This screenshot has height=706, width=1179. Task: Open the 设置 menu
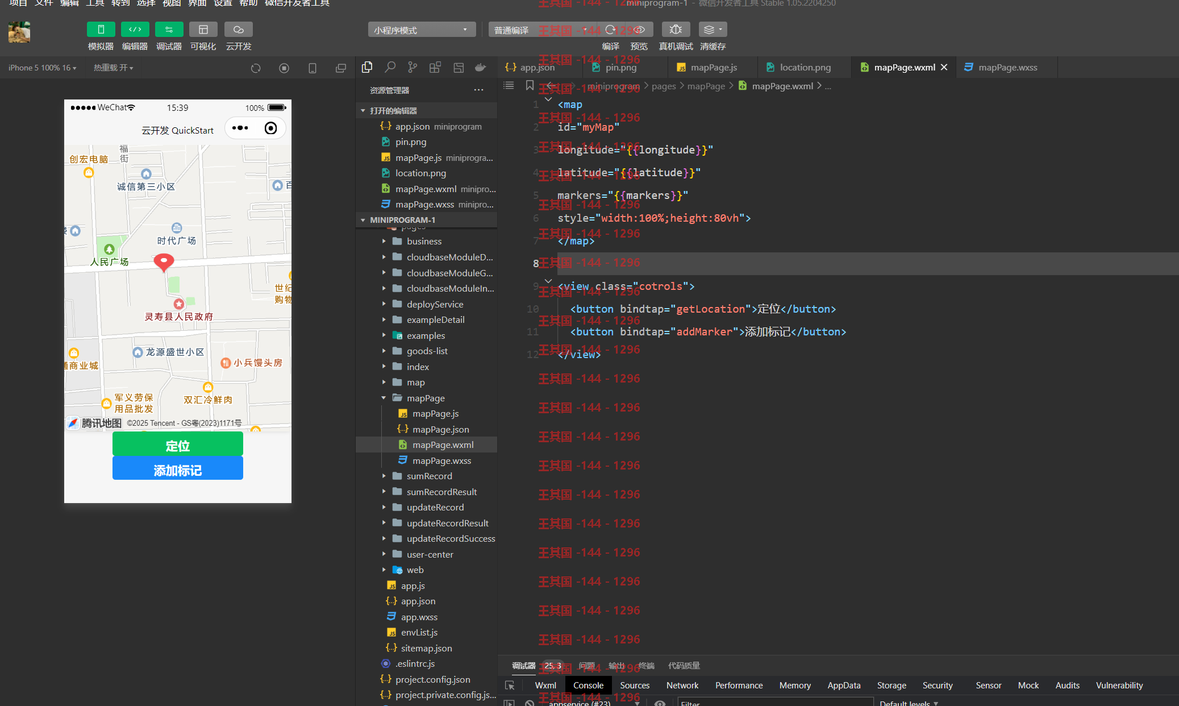coord(223,3)
